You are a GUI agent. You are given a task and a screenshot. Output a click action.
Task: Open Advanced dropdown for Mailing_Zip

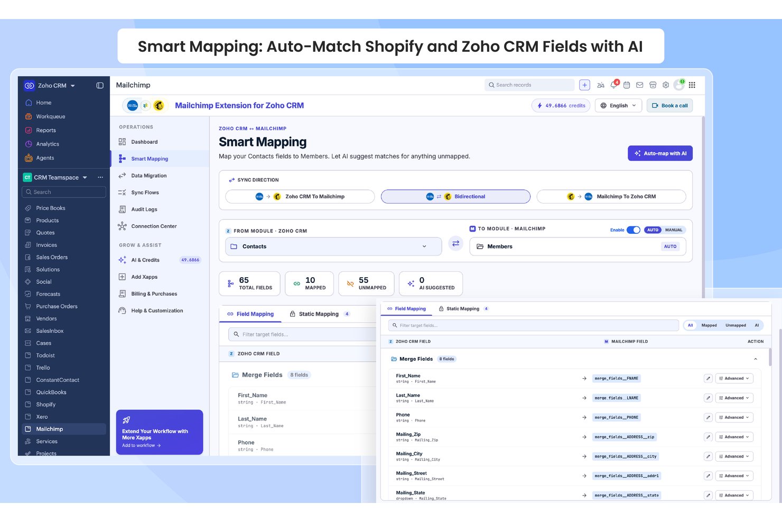click(x=734, y=437)
